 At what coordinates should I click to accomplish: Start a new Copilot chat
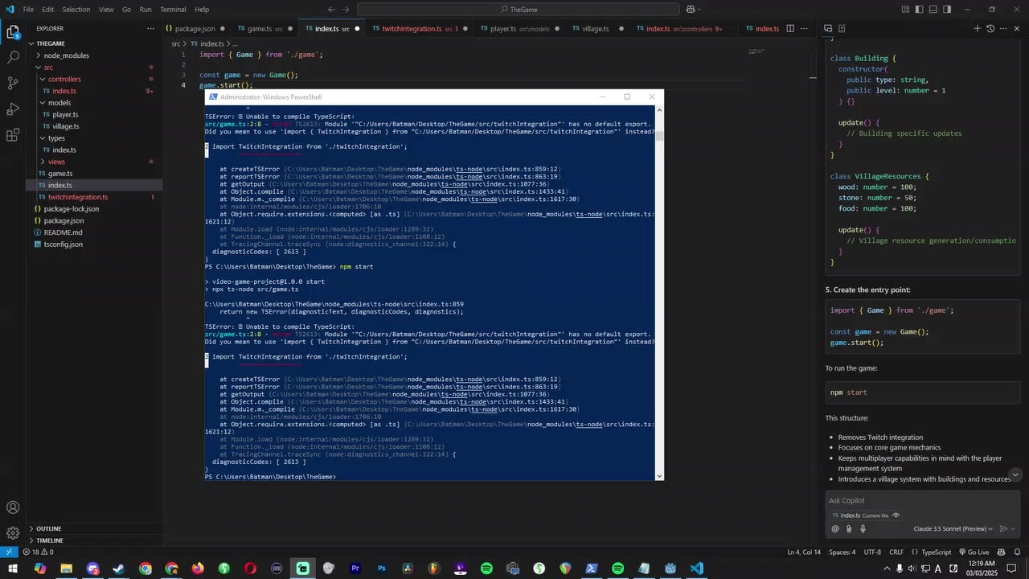coord(978,28)
